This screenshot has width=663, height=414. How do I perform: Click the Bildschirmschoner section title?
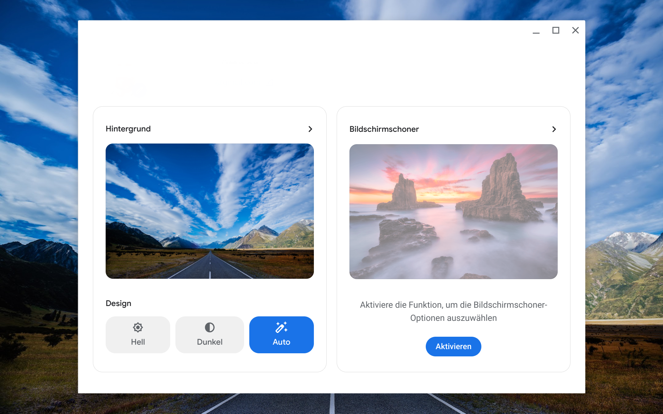[384, 129]
